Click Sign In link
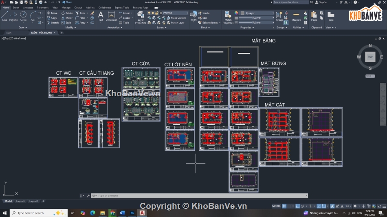The image size is (387, 217). coord(322,2)
